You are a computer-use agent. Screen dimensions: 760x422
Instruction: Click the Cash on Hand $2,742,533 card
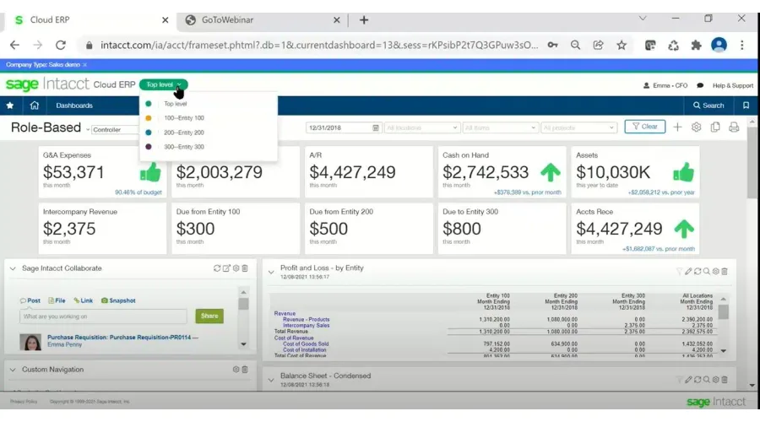(502, 172)
